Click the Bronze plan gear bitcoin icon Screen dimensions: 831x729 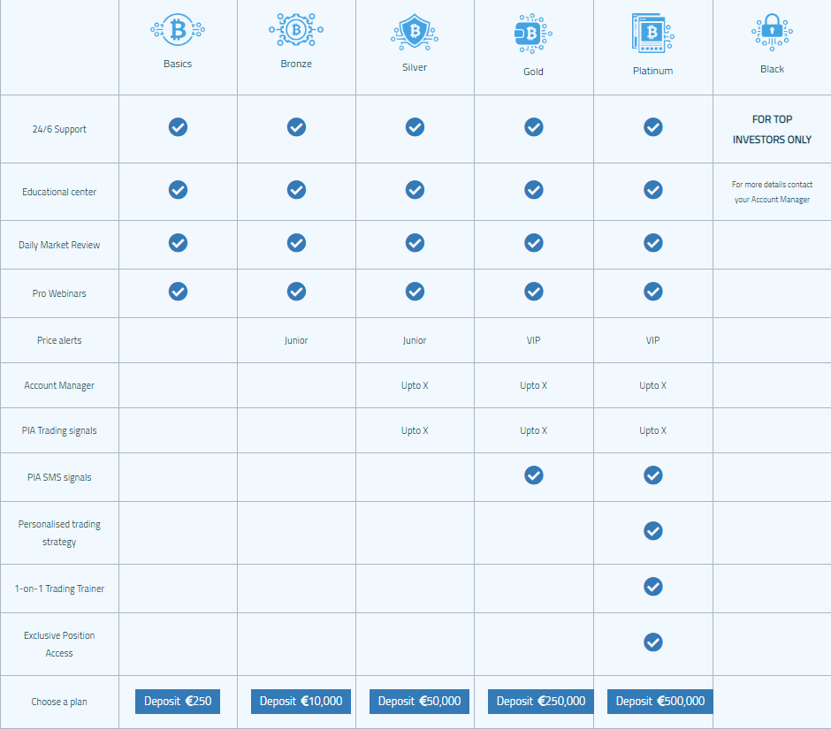point(296,30)
